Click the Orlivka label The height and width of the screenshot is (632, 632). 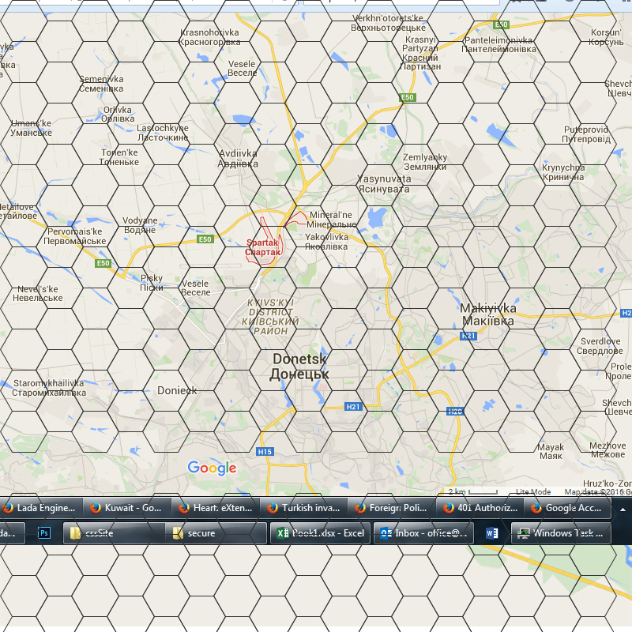click(118, 114)
